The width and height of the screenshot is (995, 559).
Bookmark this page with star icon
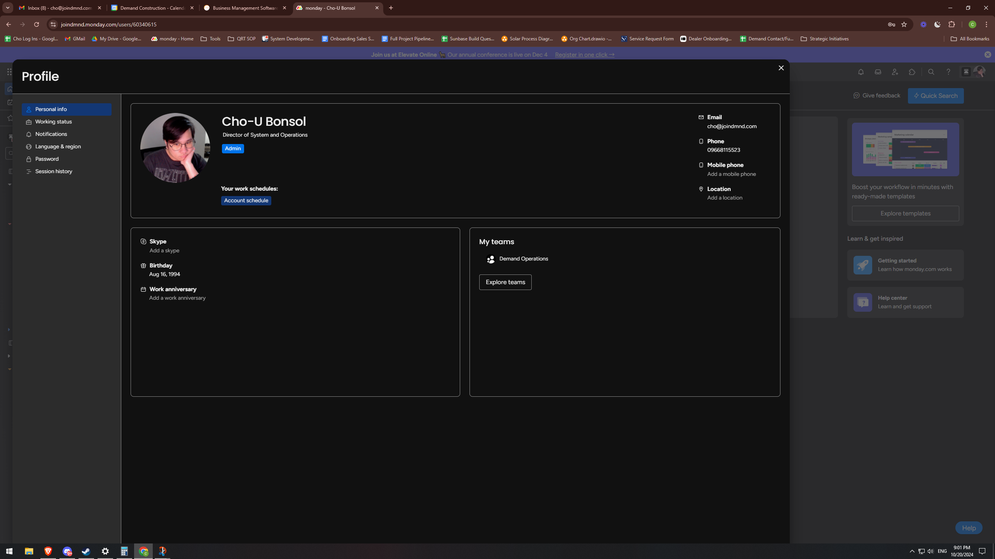(904, 24)
